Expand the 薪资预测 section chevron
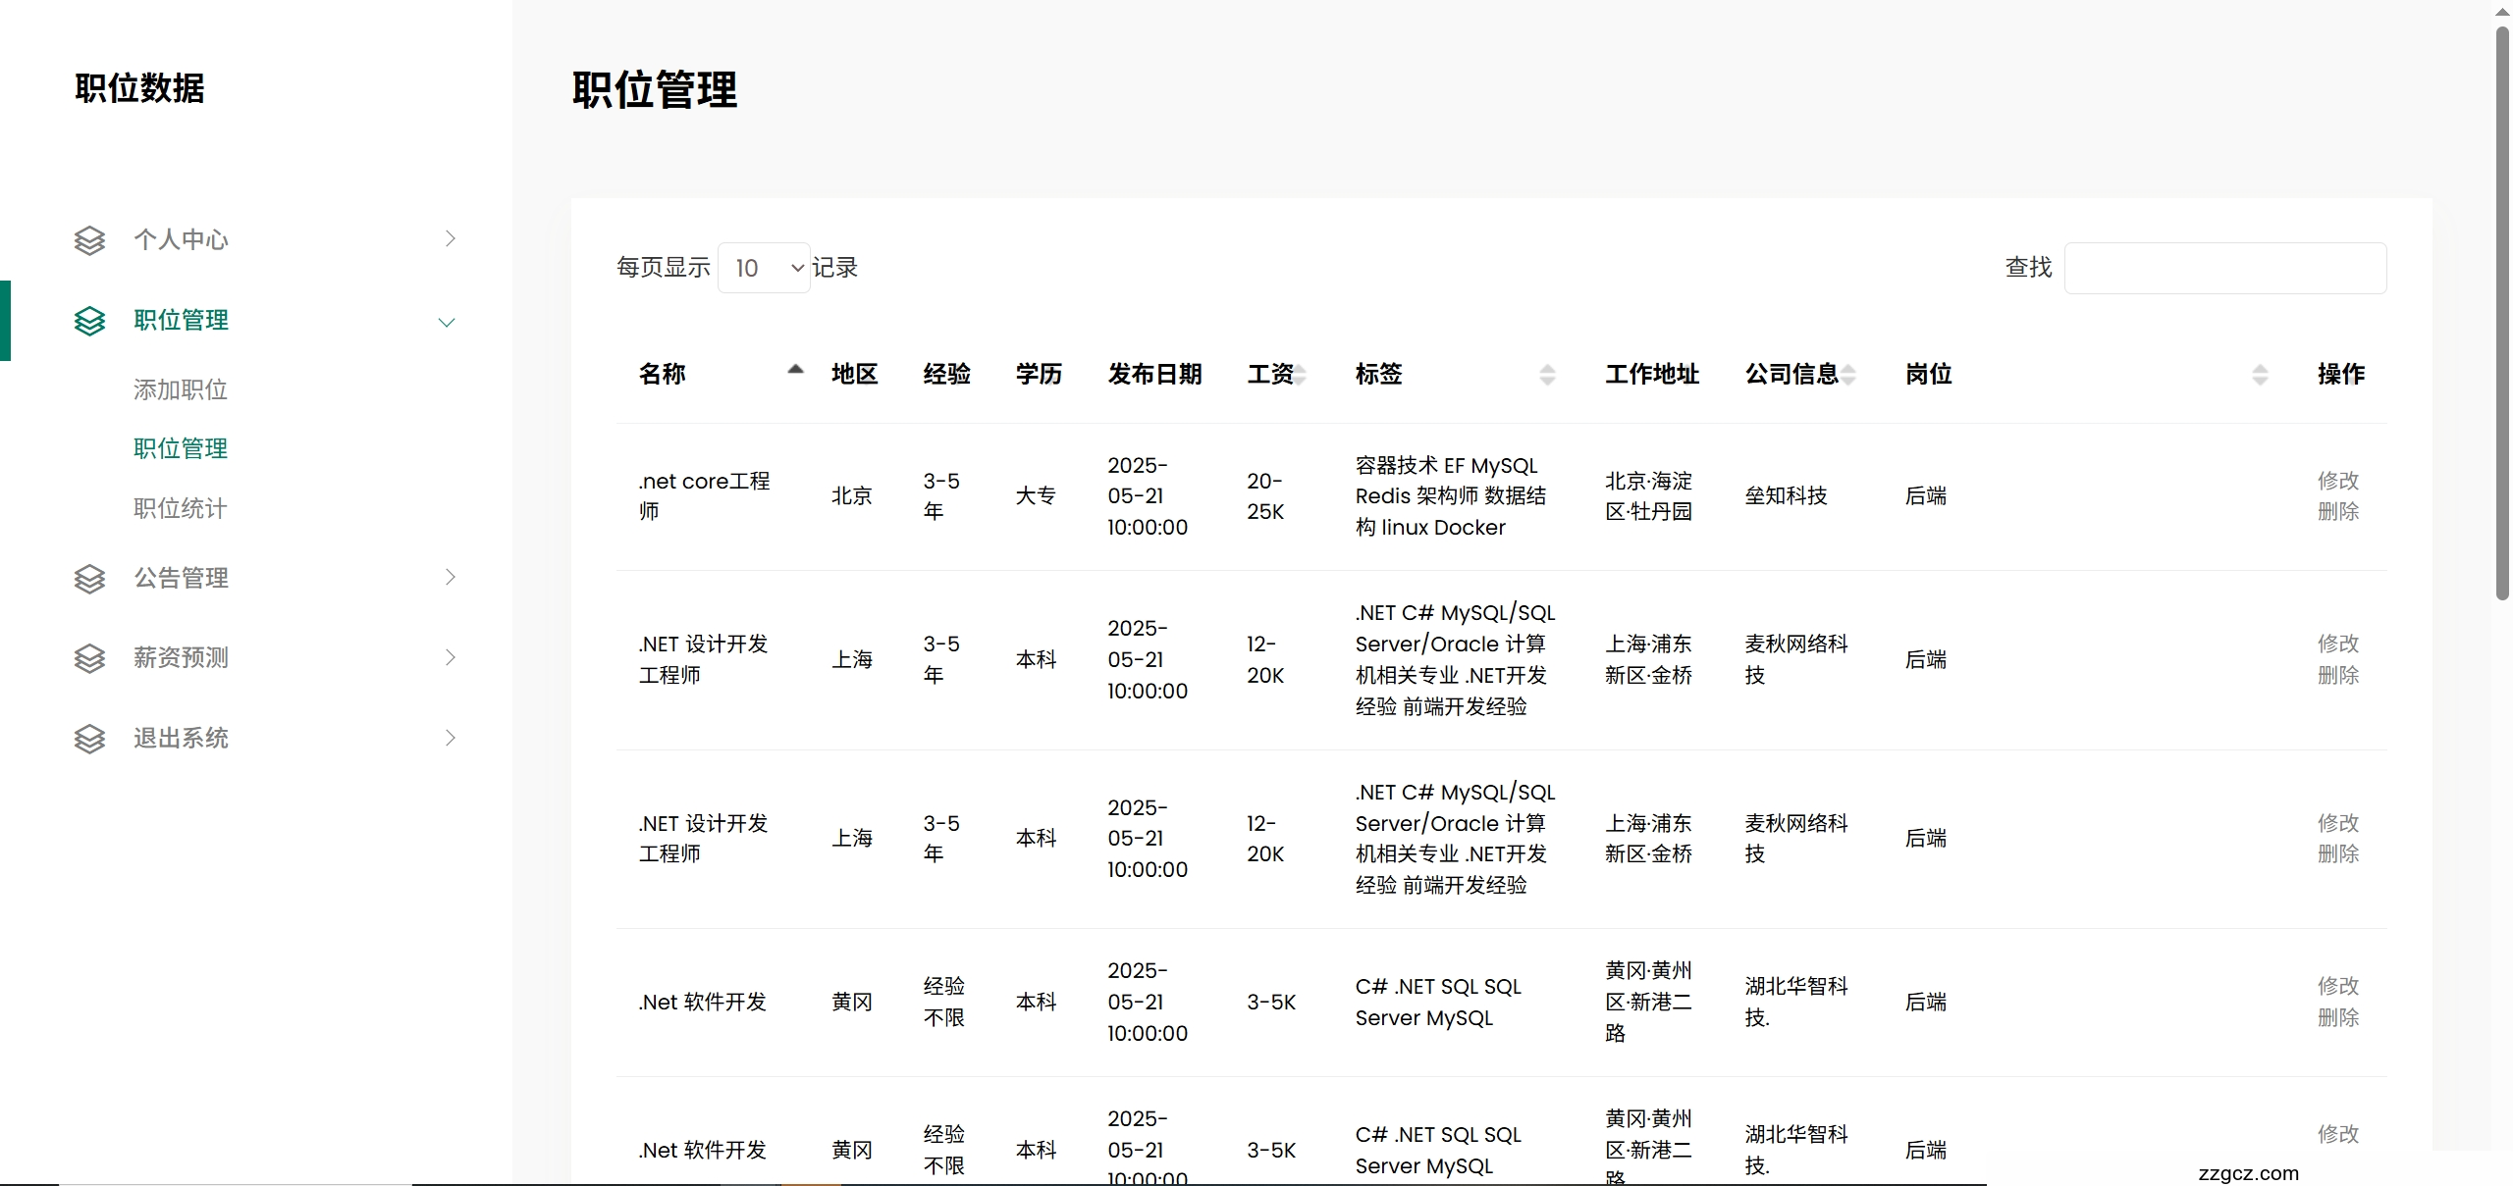The width and height of the screenshot is (2513, 1186). (x=451, y=658)
